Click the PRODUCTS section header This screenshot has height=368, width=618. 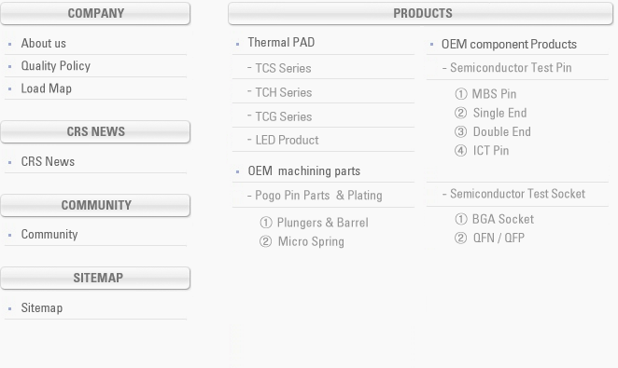point(420,13)
